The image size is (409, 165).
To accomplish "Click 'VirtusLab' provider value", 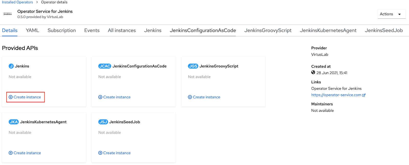I will pos(320,54).
